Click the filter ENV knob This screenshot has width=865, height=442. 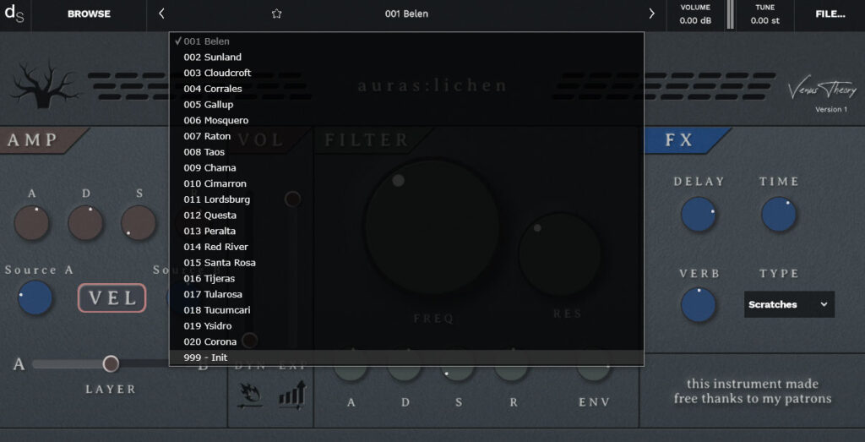point(594,365)
